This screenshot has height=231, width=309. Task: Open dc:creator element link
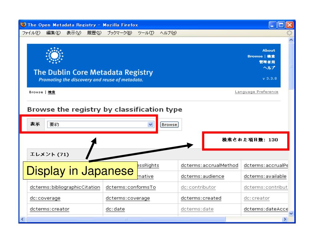pyautogui.click(x=256, y=198)
